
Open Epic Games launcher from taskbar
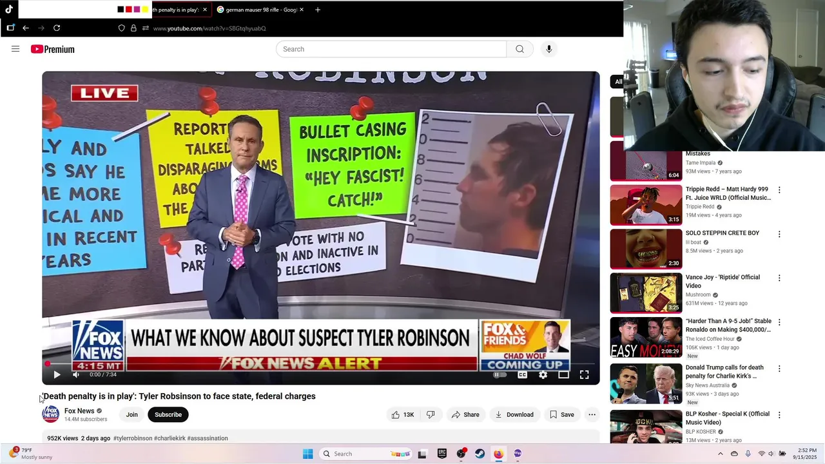point(442,454)
